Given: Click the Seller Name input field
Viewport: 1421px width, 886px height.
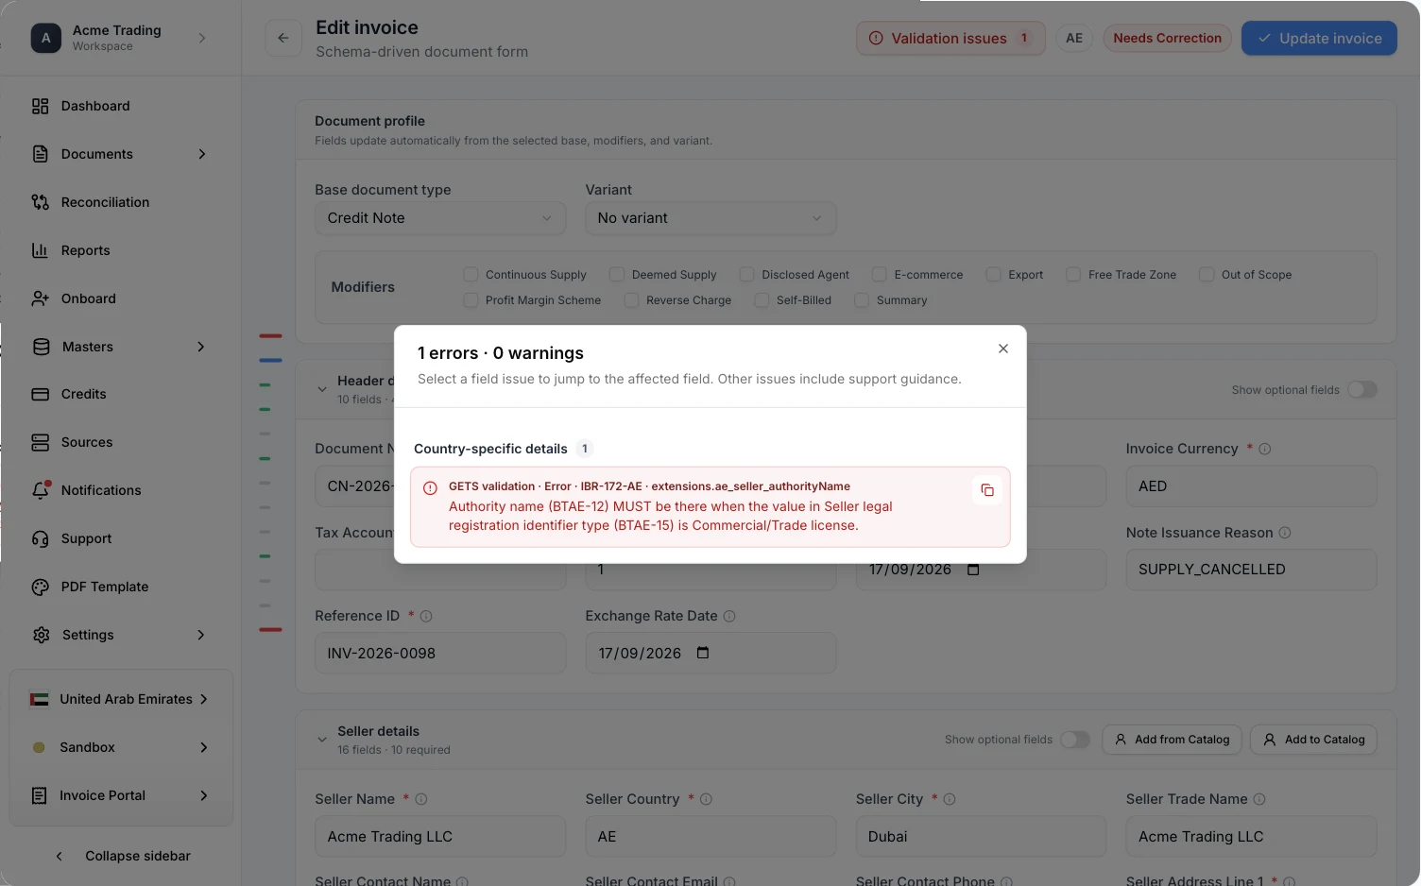Looking at the screenshot, I should click(x=440, y=837).
